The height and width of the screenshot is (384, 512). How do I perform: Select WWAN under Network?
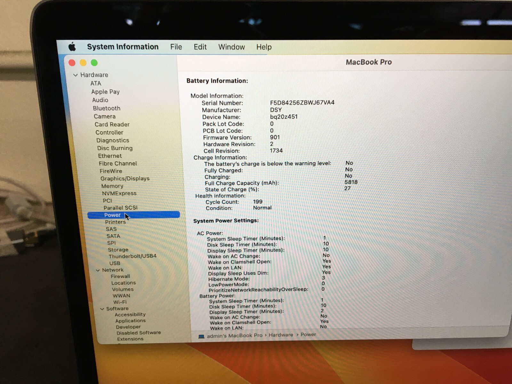[121, 296]
